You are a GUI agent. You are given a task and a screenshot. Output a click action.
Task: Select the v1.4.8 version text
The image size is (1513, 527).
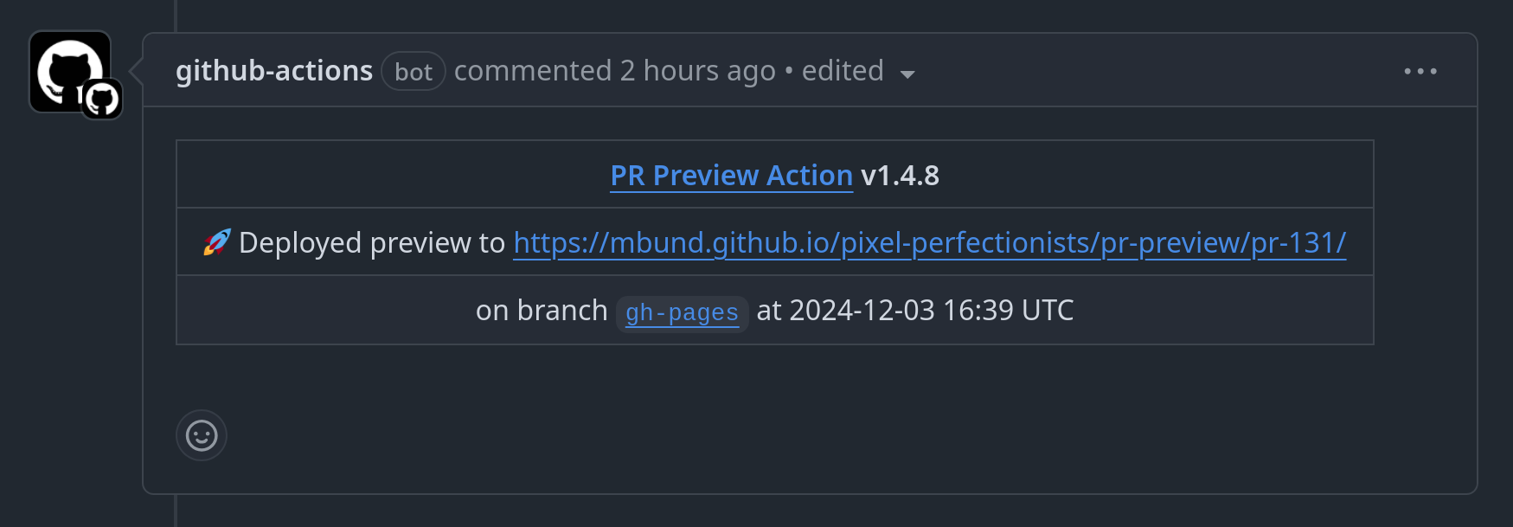pyautogui.click(x=901, y=176)
